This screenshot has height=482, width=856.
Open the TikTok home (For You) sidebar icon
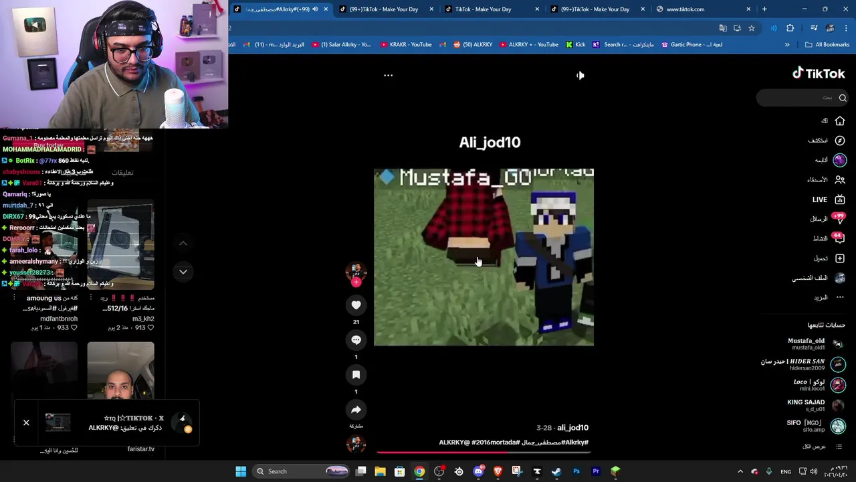coord(840,121)
